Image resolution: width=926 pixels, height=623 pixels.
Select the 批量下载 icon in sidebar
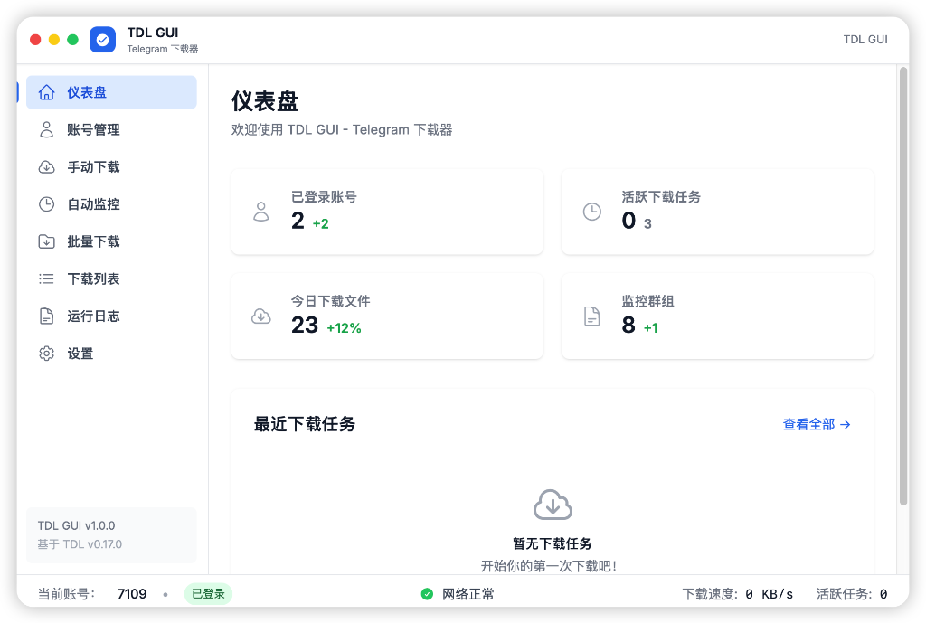(x=46, y=241)
